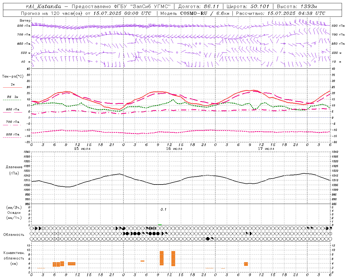Viewport: 346px width, 277px height.
Task: Select the Осадки precipitation label
Action: pos(14,213)
